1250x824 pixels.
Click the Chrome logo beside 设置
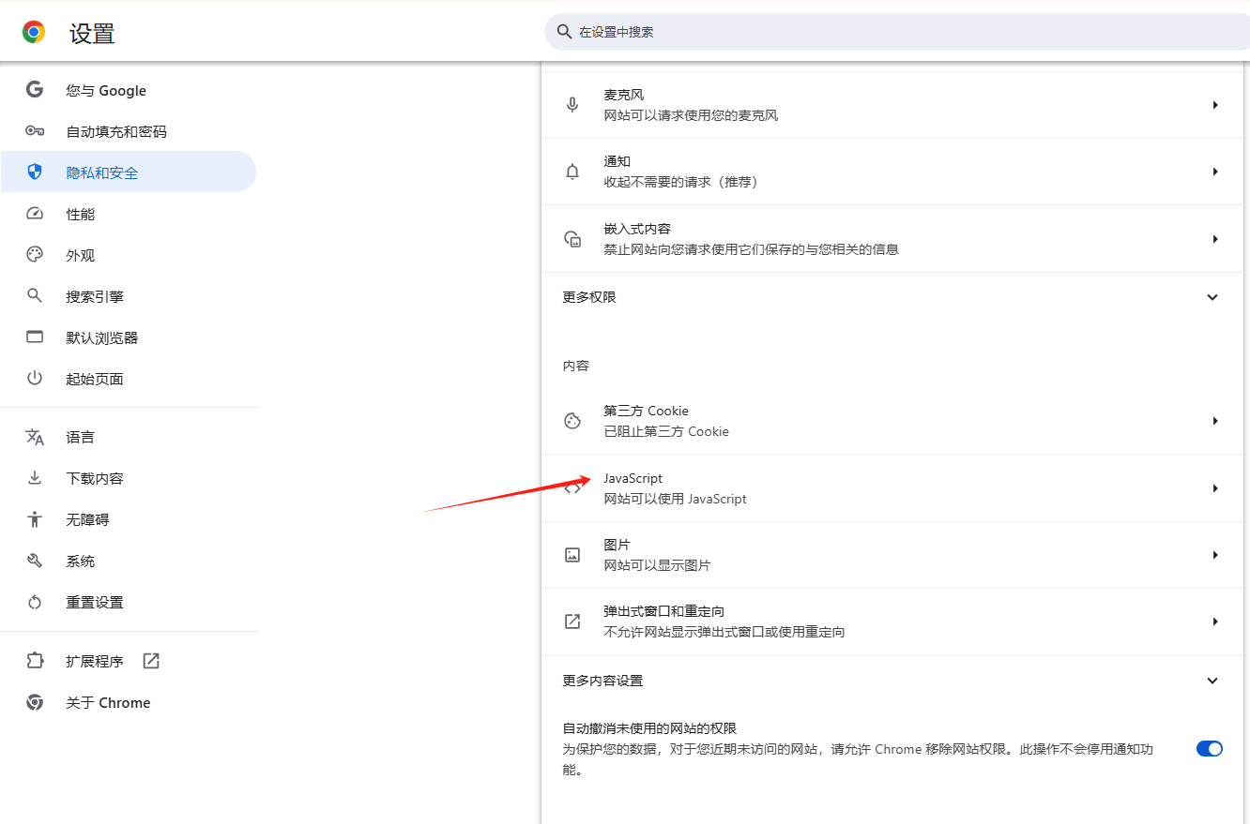point(34,33)
